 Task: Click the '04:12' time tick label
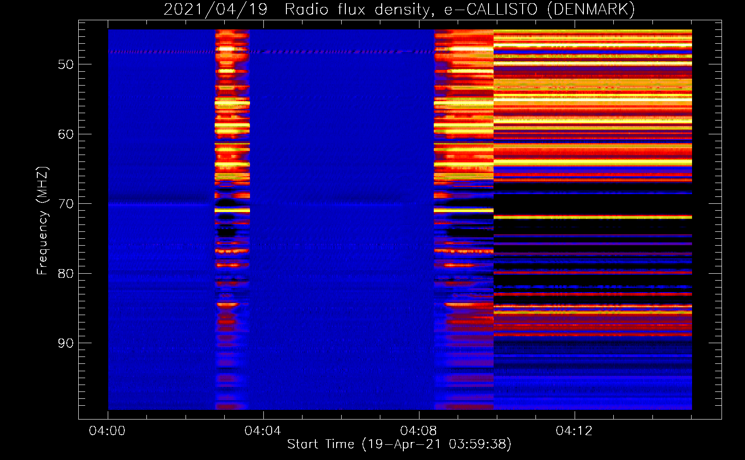[x=574, y=431]
